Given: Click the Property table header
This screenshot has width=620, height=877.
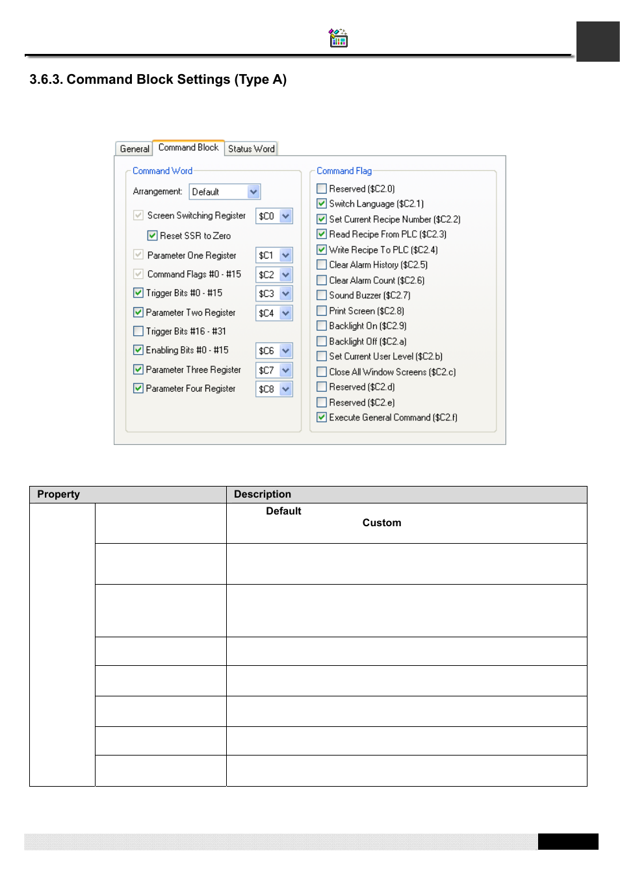Looking at the screenshot, I should (x=58, y=494).
